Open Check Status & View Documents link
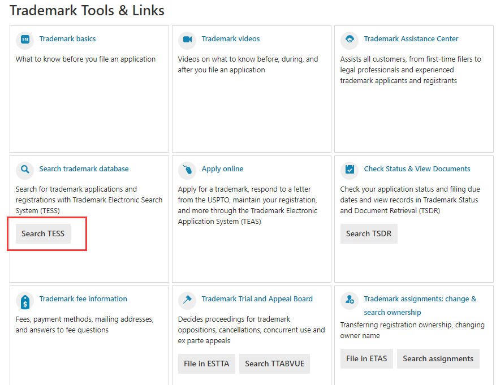496x385 pixels. (x=417, y=169)
